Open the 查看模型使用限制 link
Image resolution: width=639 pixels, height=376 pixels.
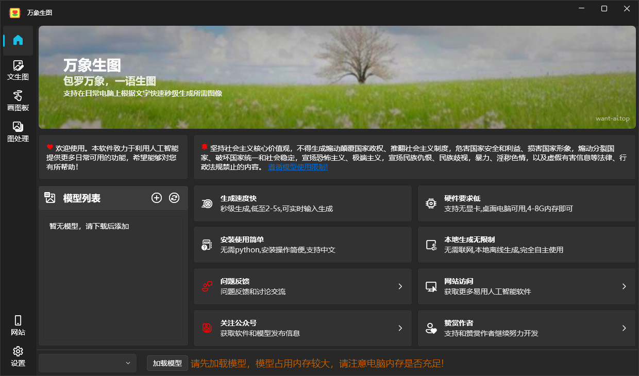(298, 167)
